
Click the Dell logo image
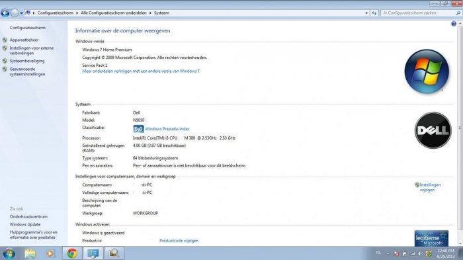coord(433,130)
